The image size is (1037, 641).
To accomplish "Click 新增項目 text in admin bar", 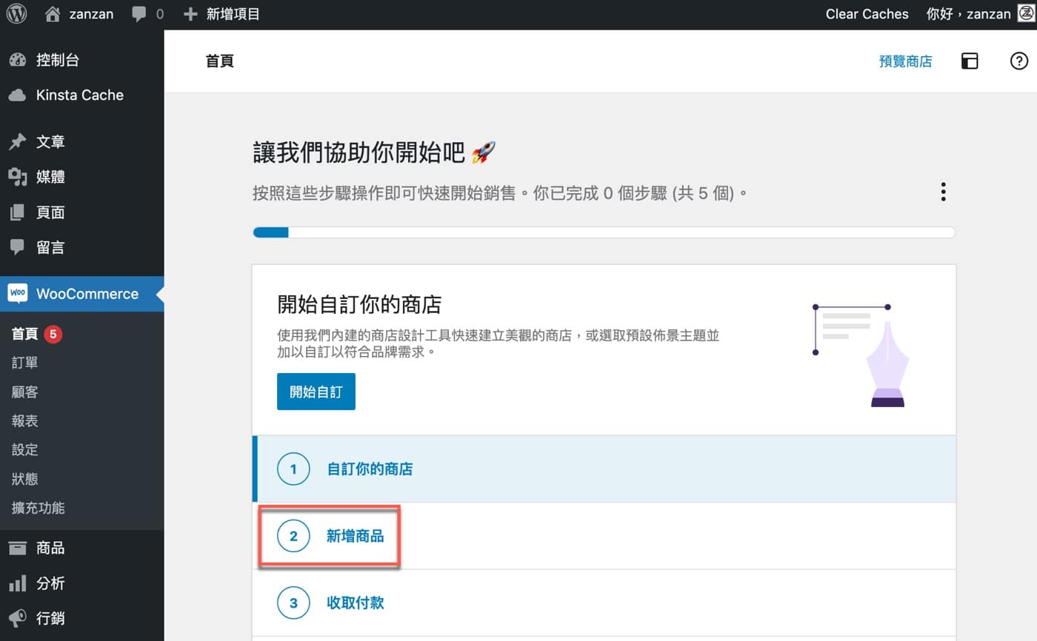I will pos(233,14).
